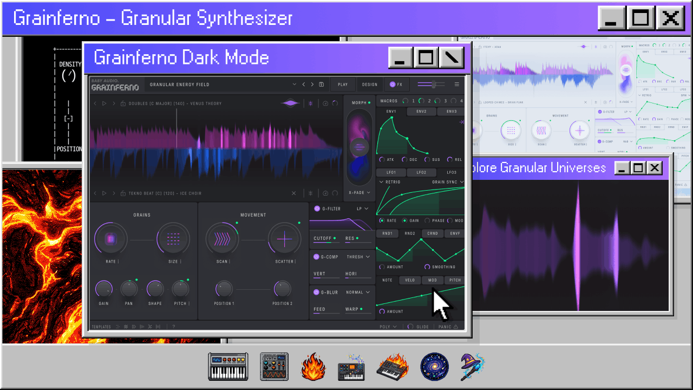Click the X icon on Tekno Beat row
This screenshot has height=390, width=693.
coord(294,193)
